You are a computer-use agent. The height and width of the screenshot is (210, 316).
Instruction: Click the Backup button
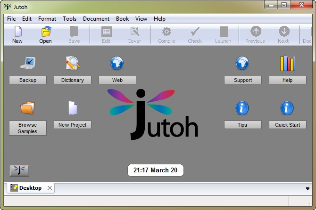tap(28, 80)
